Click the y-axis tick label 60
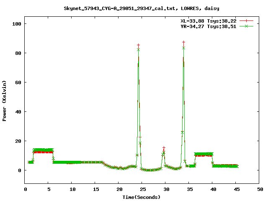This screenshot has height=201, width=268. point(18,82)
